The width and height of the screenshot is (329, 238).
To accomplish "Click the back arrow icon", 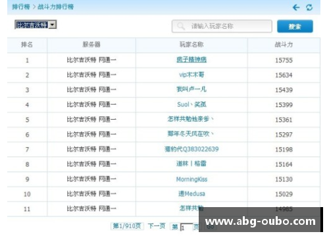I will pos(296,7).
